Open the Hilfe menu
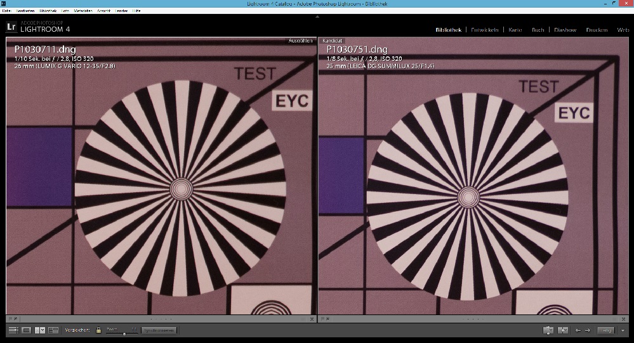This screenshot has width=634, height=343. (136, 11)
